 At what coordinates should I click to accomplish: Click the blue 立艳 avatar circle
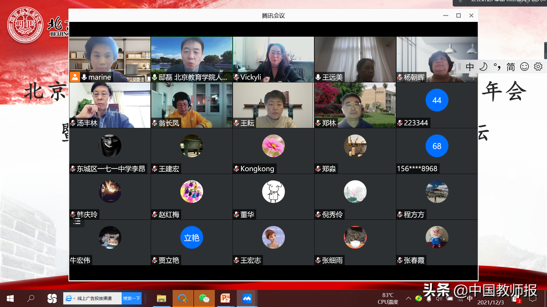click(191, 237)
